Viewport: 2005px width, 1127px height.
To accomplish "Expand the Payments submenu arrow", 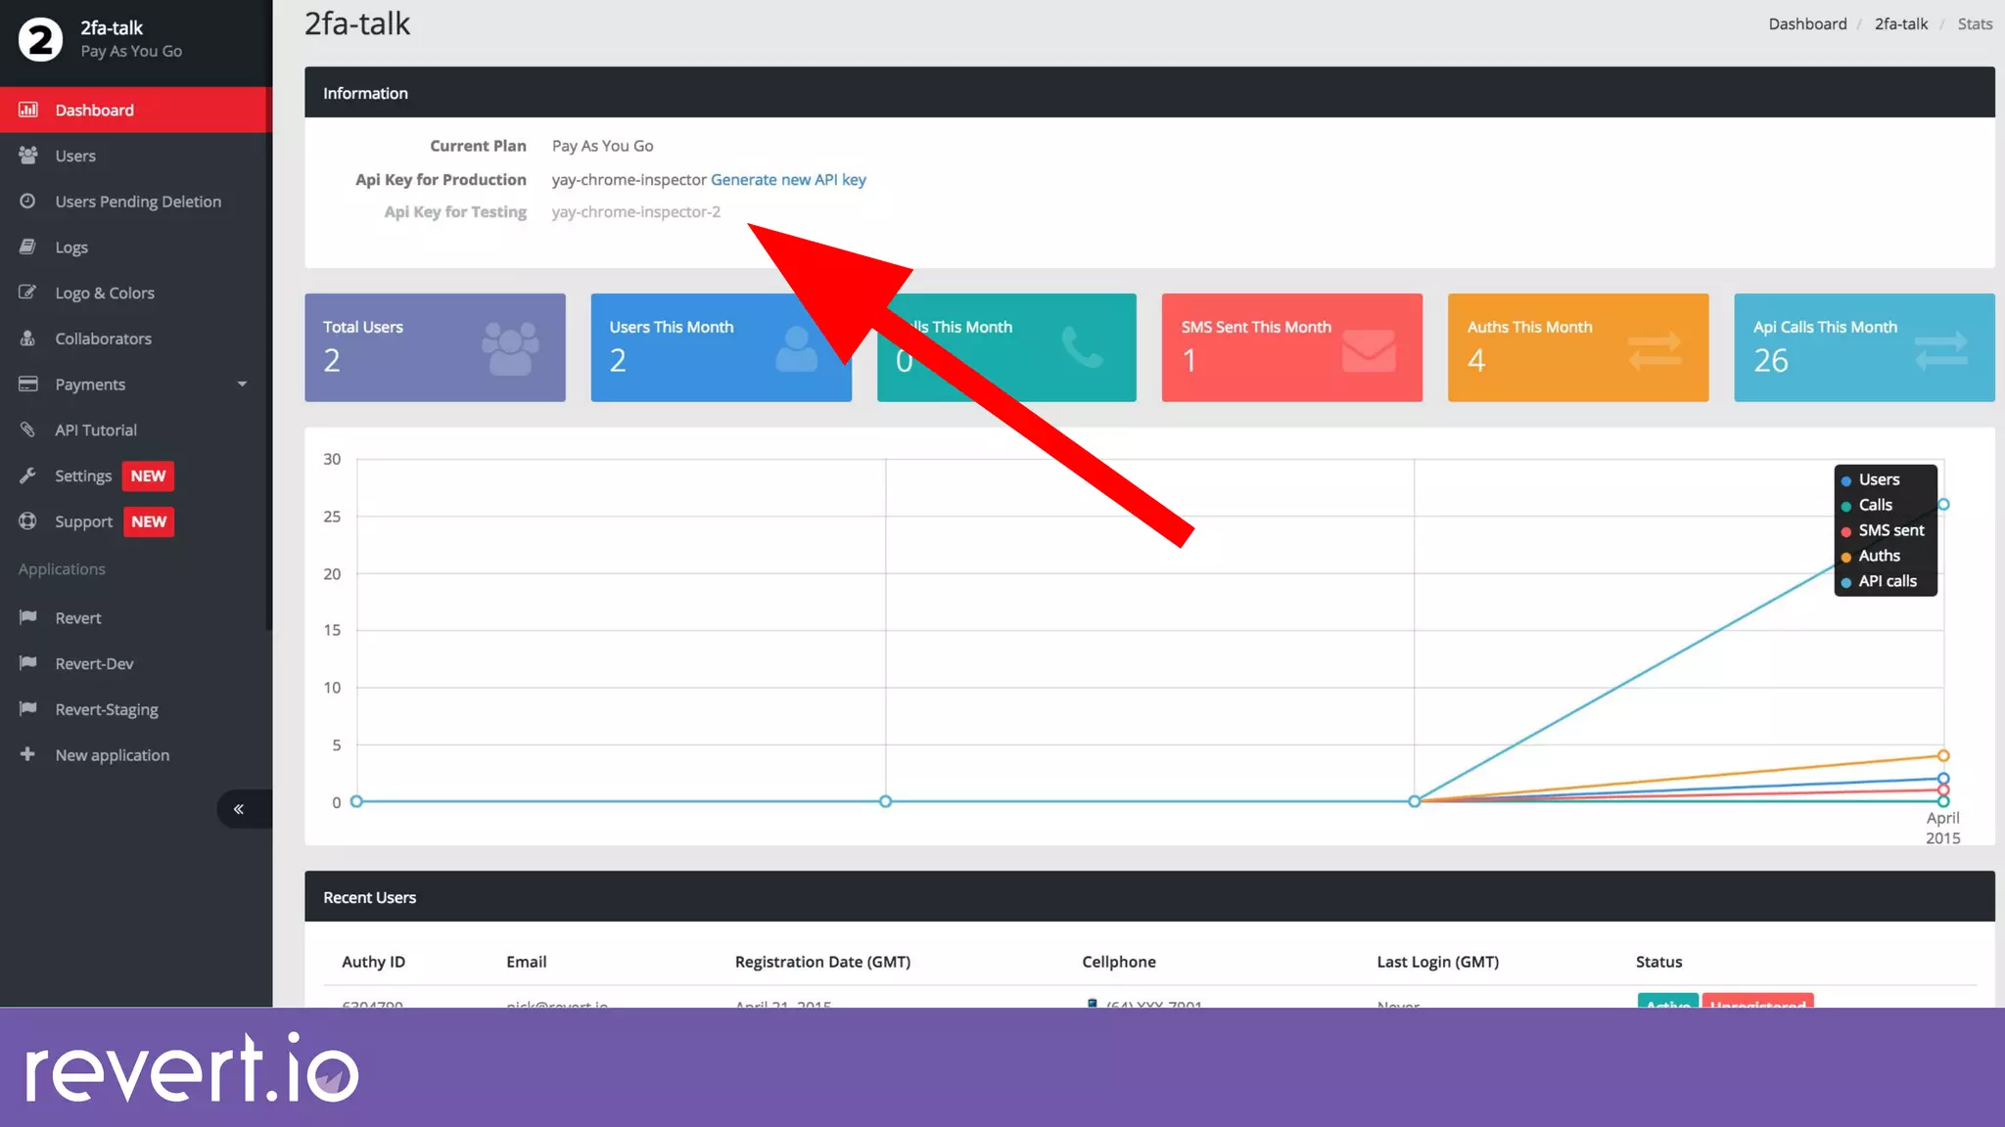I will [242, 384].
